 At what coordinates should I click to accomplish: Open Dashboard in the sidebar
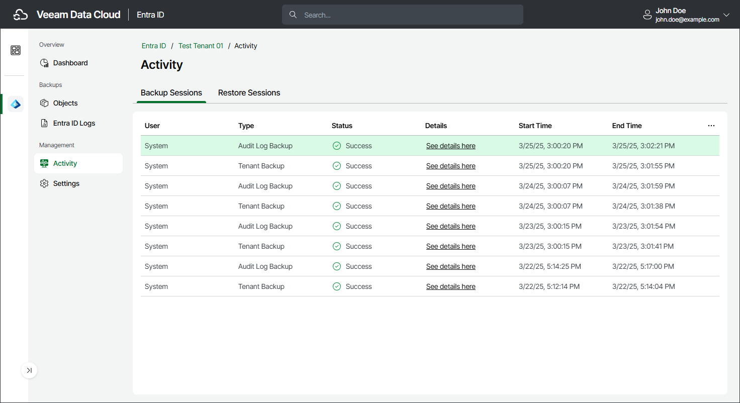[78, 63]
